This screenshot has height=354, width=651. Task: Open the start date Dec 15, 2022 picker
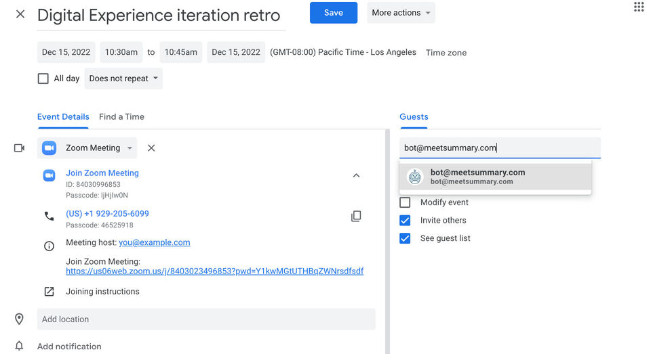click(66, 52)
